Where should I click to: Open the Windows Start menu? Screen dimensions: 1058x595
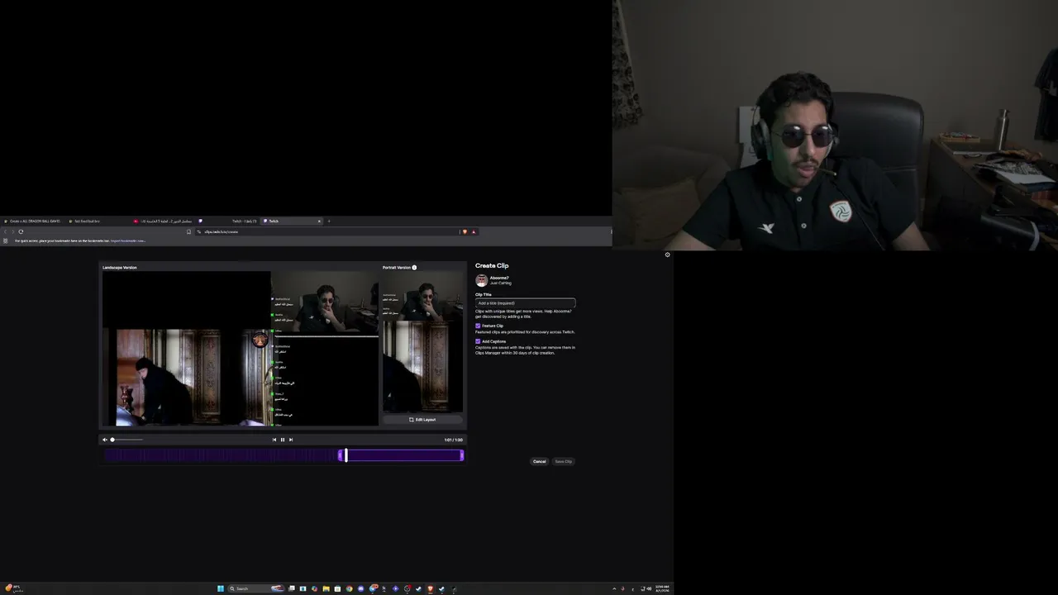click(x=221, y=588)
